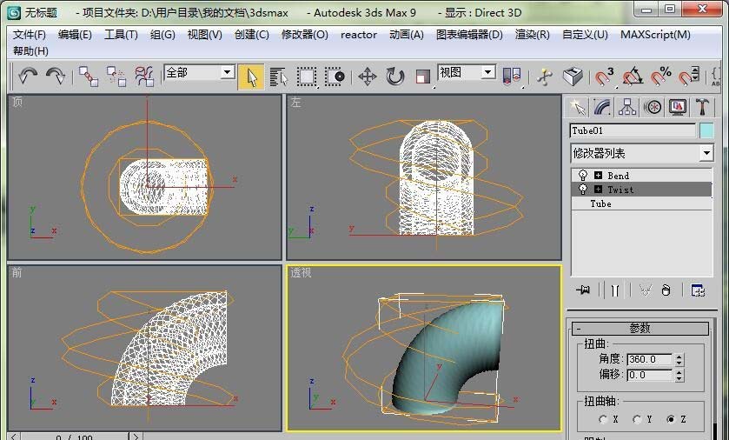The height and width of the screenshot is (440, 729).
Task: Click the Tube01 object color swatch
Action: (x=706, y=130)
